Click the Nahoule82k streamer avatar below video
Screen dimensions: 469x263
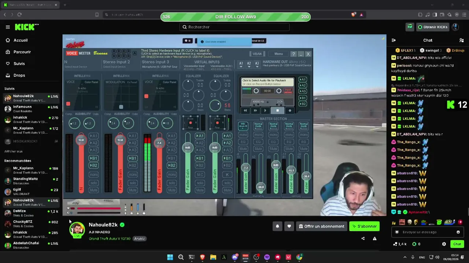pos(77,229)
